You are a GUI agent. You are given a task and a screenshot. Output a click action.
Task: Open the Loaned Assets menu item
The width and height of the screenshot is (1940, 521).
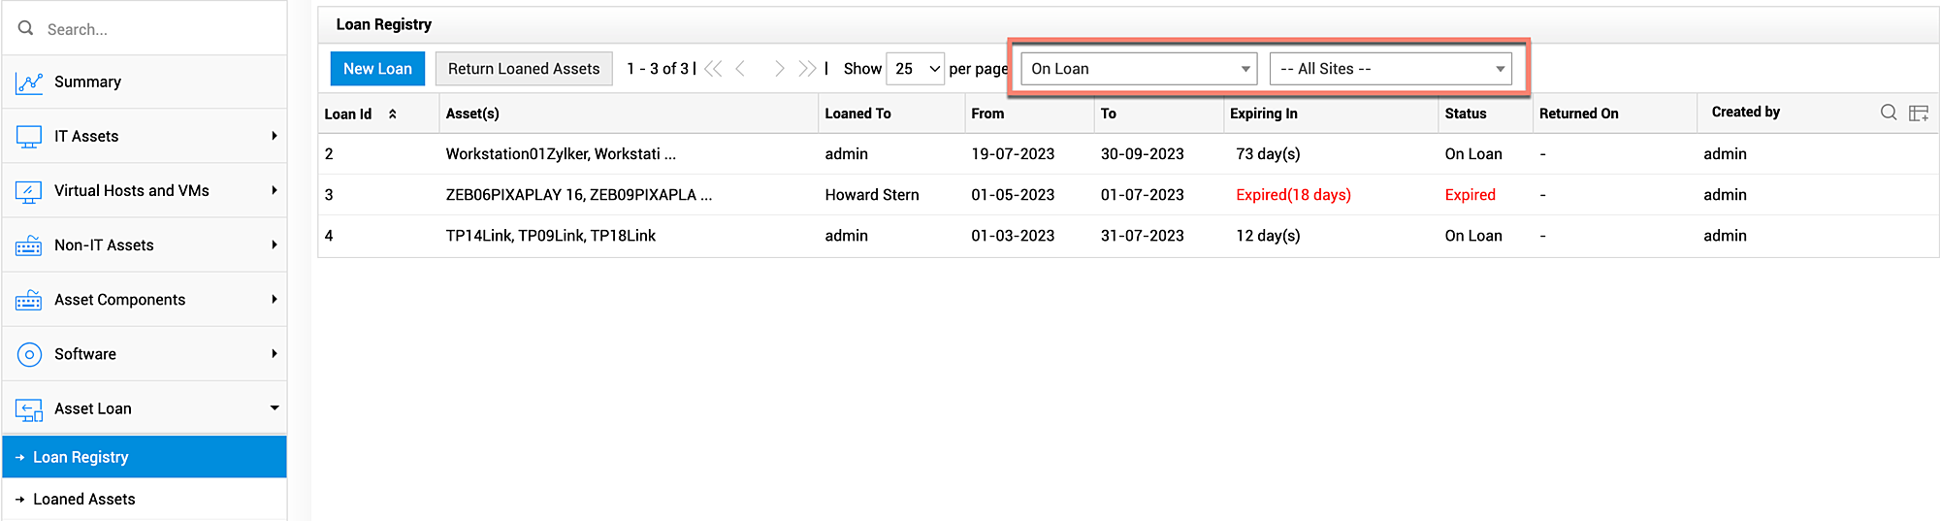[84, 499]
